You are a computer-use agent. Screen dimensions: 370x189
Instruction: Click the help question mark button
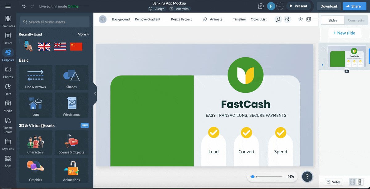coord(307,177)
